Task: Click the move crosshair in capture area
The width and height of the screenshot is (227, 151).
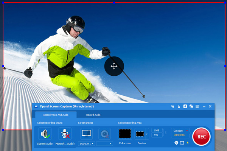Action: (x=114, y=66)
